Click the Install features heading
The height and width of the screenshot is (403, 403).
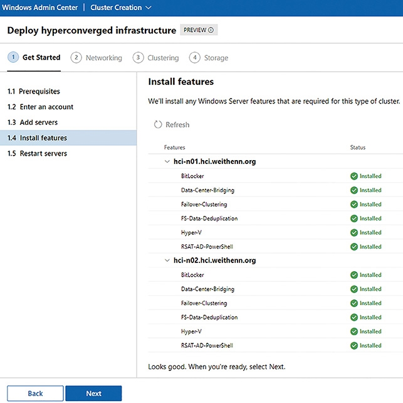pos(181,82)
